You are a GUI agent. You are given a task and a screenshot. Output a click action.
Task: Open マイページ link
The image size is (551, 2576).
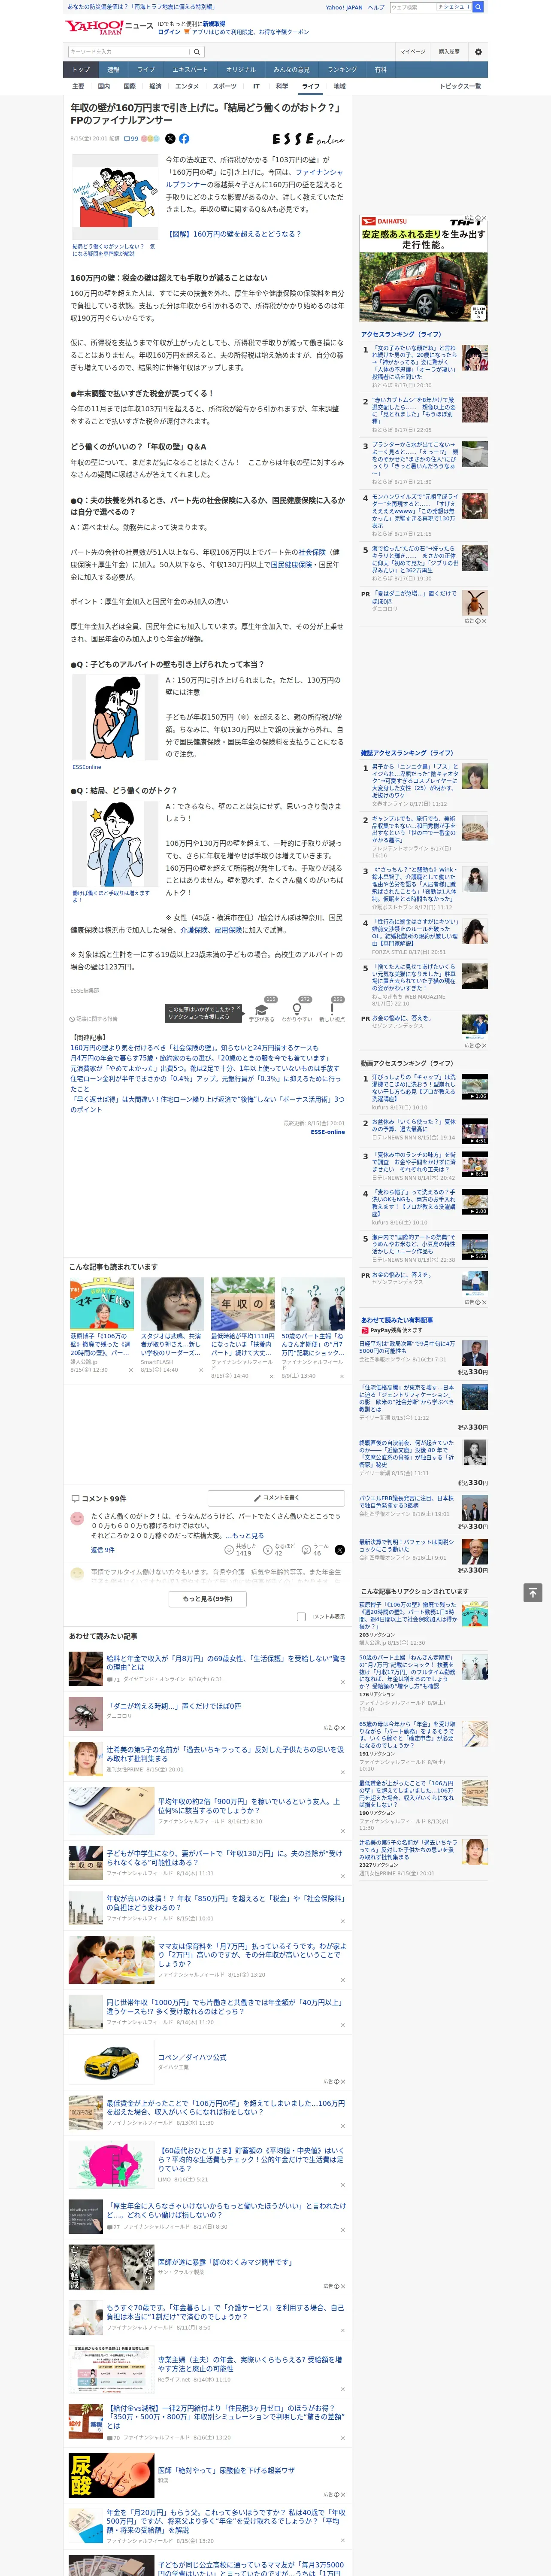pyautogui.click(x=412, y=52)
